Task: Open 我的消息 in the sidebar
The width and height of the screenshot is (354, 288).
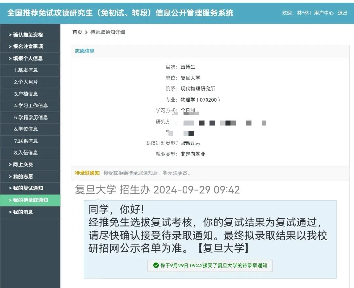Action: coord(30,212)
